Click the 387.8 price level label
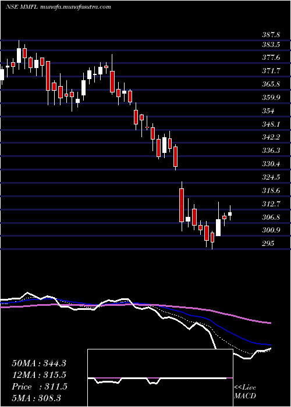291x407 pixels. (270, 34)
